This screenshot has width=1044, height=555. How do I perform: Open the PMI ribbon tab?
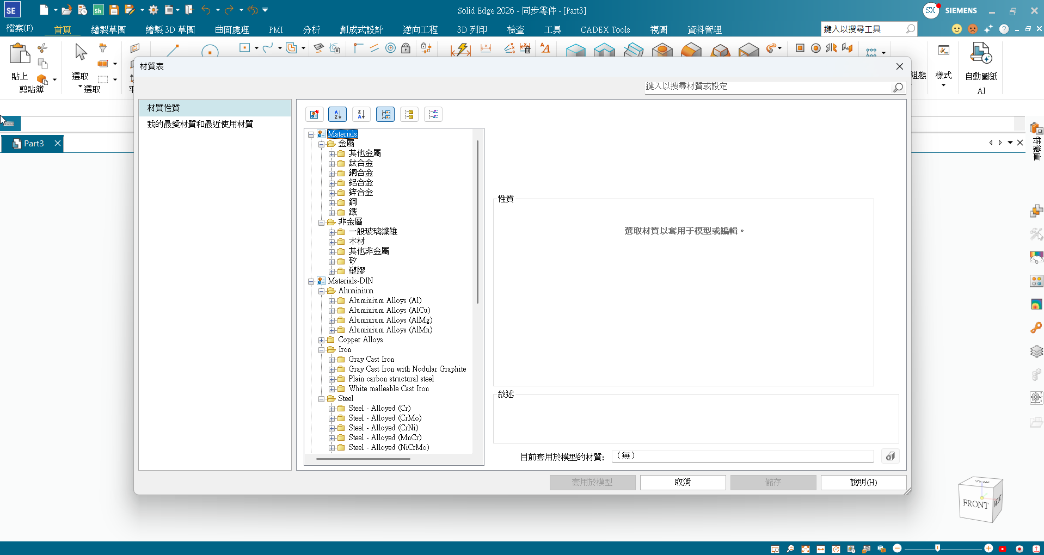[x=275, y=29]
